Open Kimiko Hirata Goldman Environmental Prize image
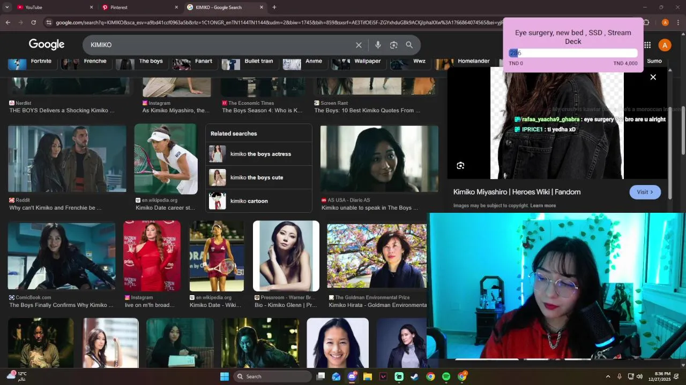The image size is (686, 385). coord(377,256)
